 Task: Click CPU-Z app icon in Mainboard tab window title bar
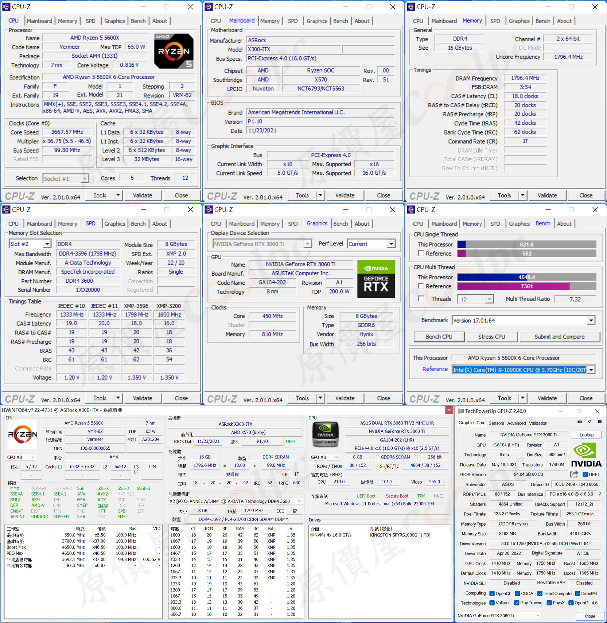click(209, 7)
